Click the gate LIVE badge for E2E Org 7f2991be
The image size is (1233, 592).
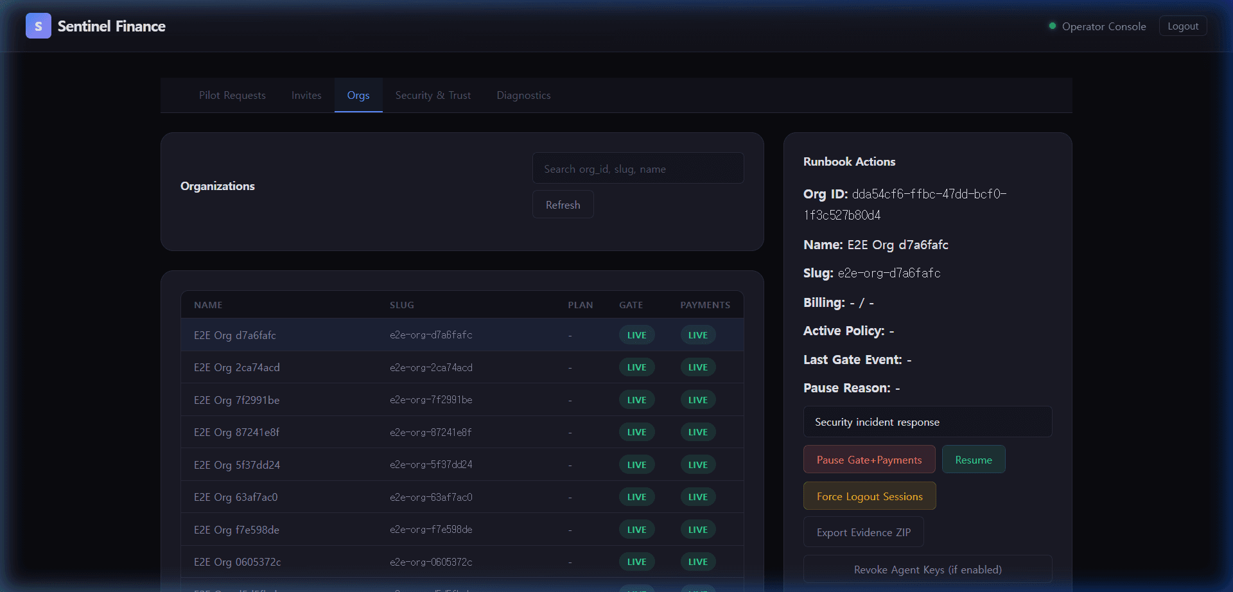(636, 400)
